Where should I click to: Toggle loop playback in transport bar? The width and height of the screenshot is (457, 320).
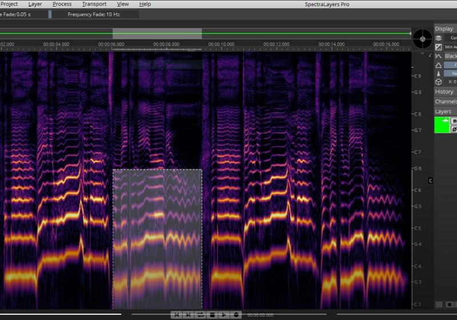[x=201, y=315]
